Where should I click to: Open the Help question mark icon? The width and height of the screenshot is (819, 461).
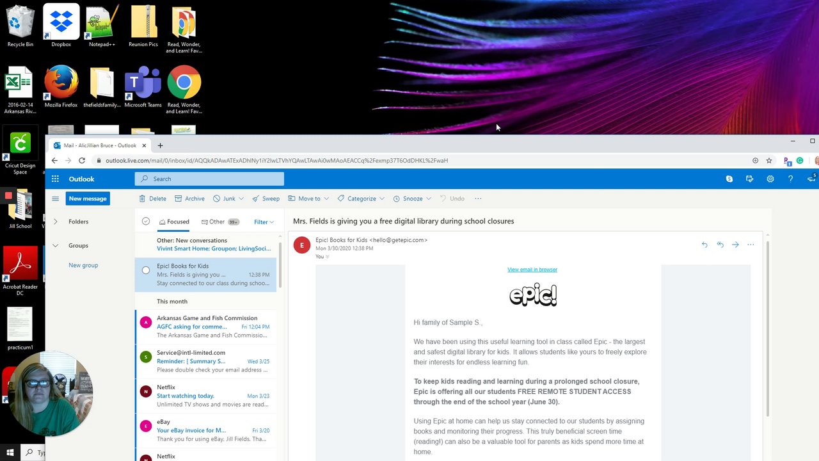click(791, 179)
